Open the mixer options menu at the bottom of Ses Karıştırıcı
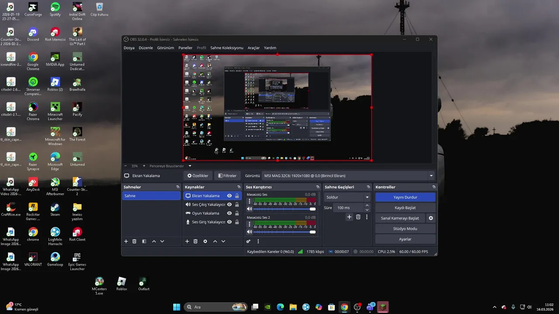The image size is (559, 314). pyautogui.click(x=258, y=241)
